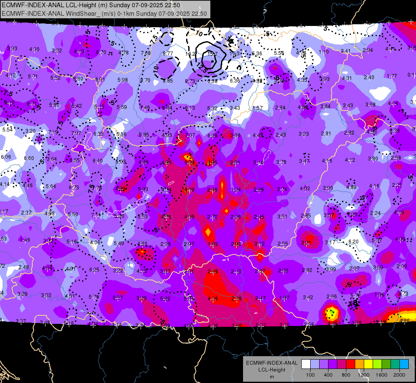Click the wind shear value 1.77

(x=392, y=76)
